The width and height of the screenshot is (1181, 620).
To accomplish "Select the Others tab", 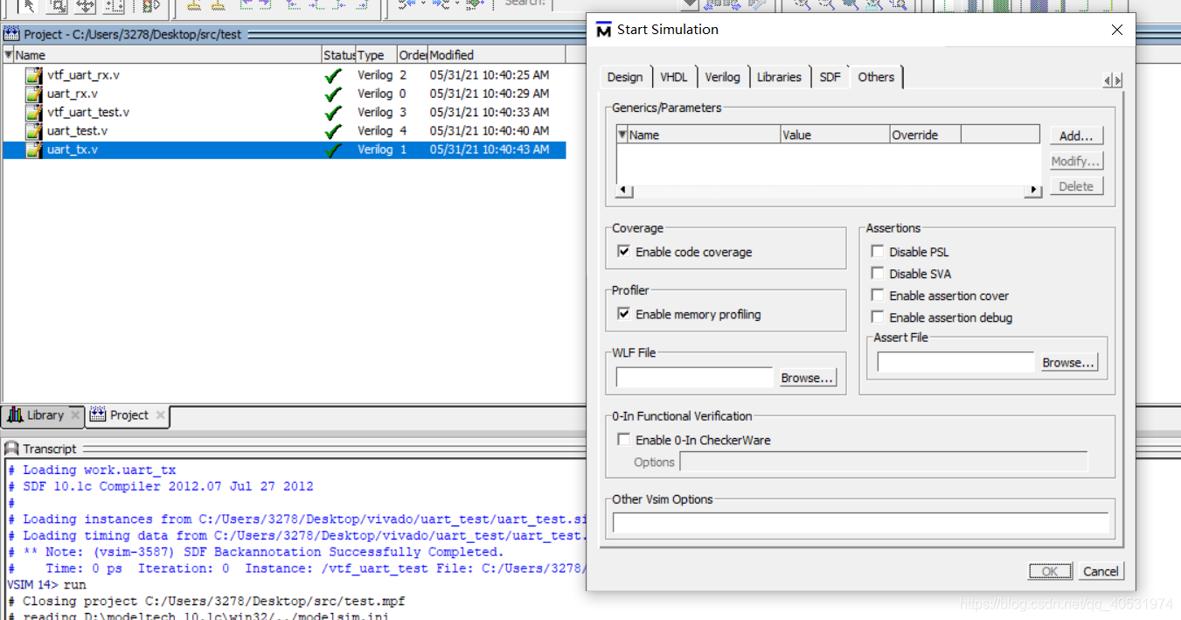I will click(876, 77).
